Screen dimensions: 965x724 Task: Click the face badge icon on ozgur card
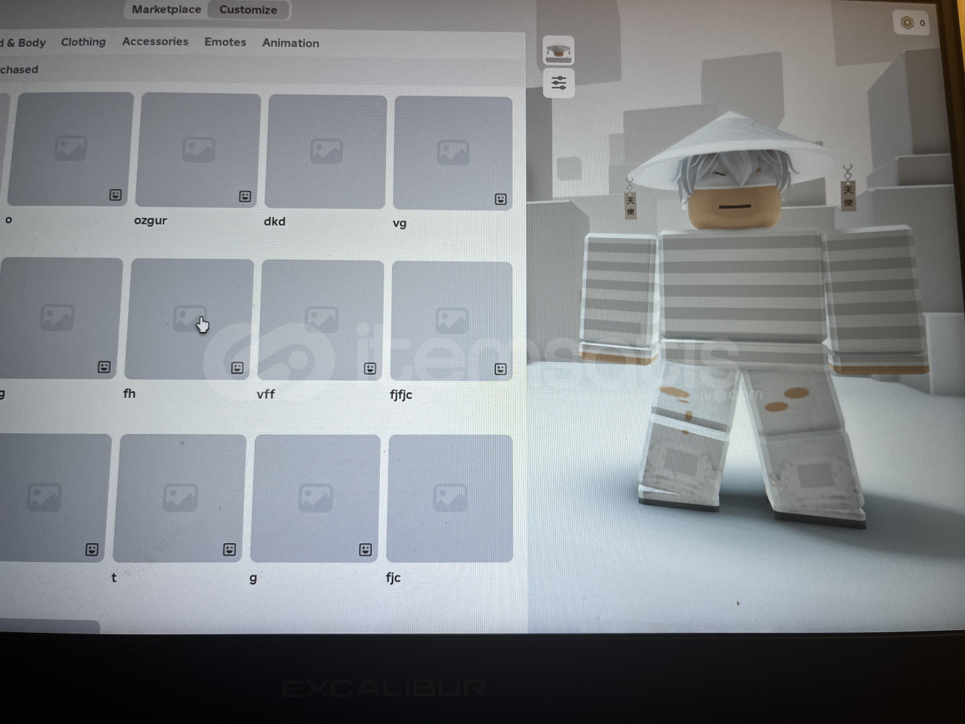coord(245,196)
